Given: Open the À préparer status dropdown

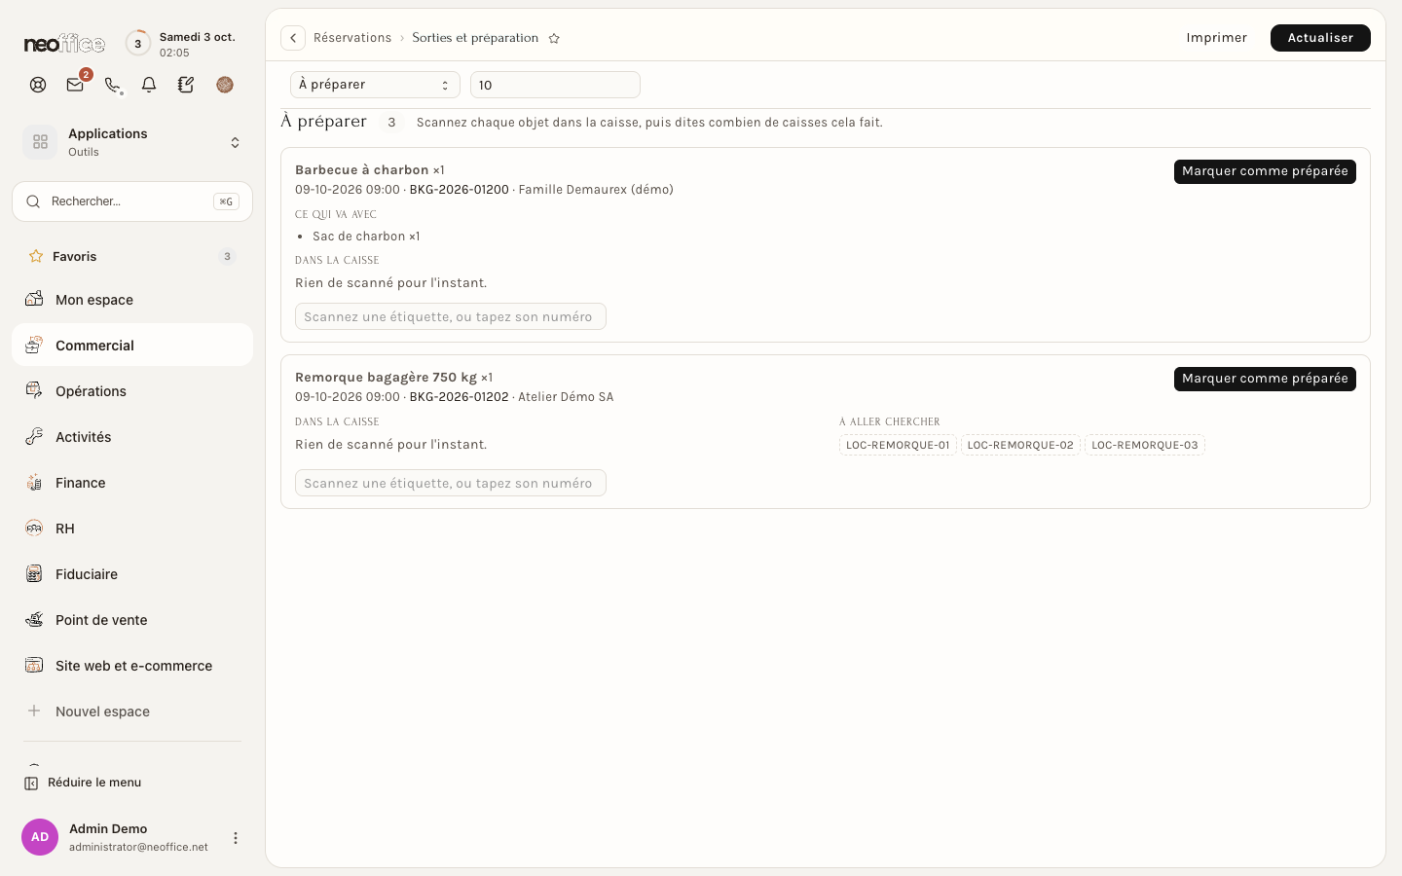Looking at the screenshot, I should click(x=375, y=85).
